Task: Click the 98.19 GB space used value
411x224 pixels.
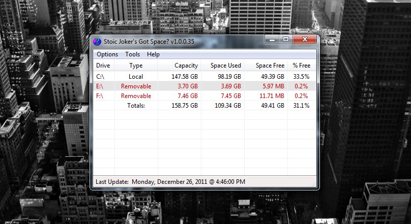Action: point(229,77)
